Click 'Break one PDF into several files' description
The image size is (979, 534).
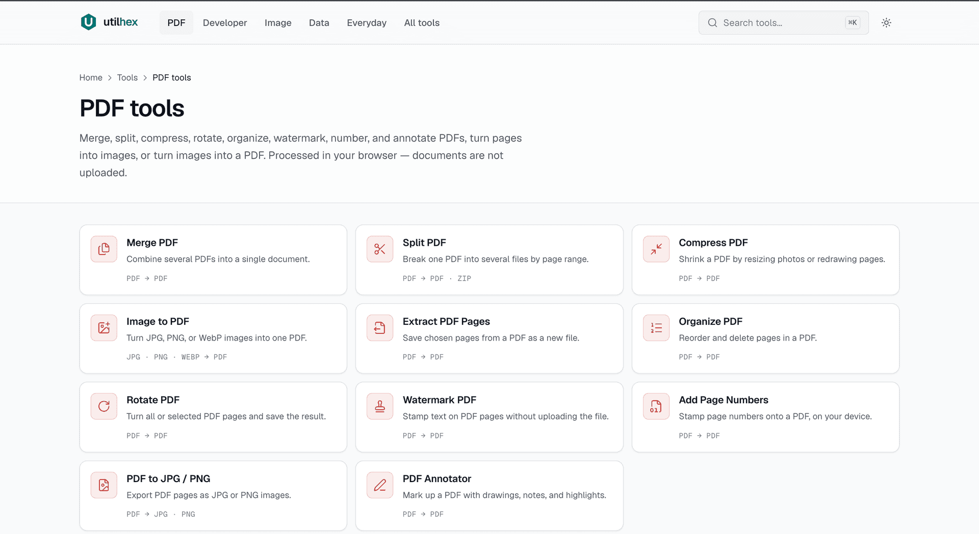coord(496,259)
